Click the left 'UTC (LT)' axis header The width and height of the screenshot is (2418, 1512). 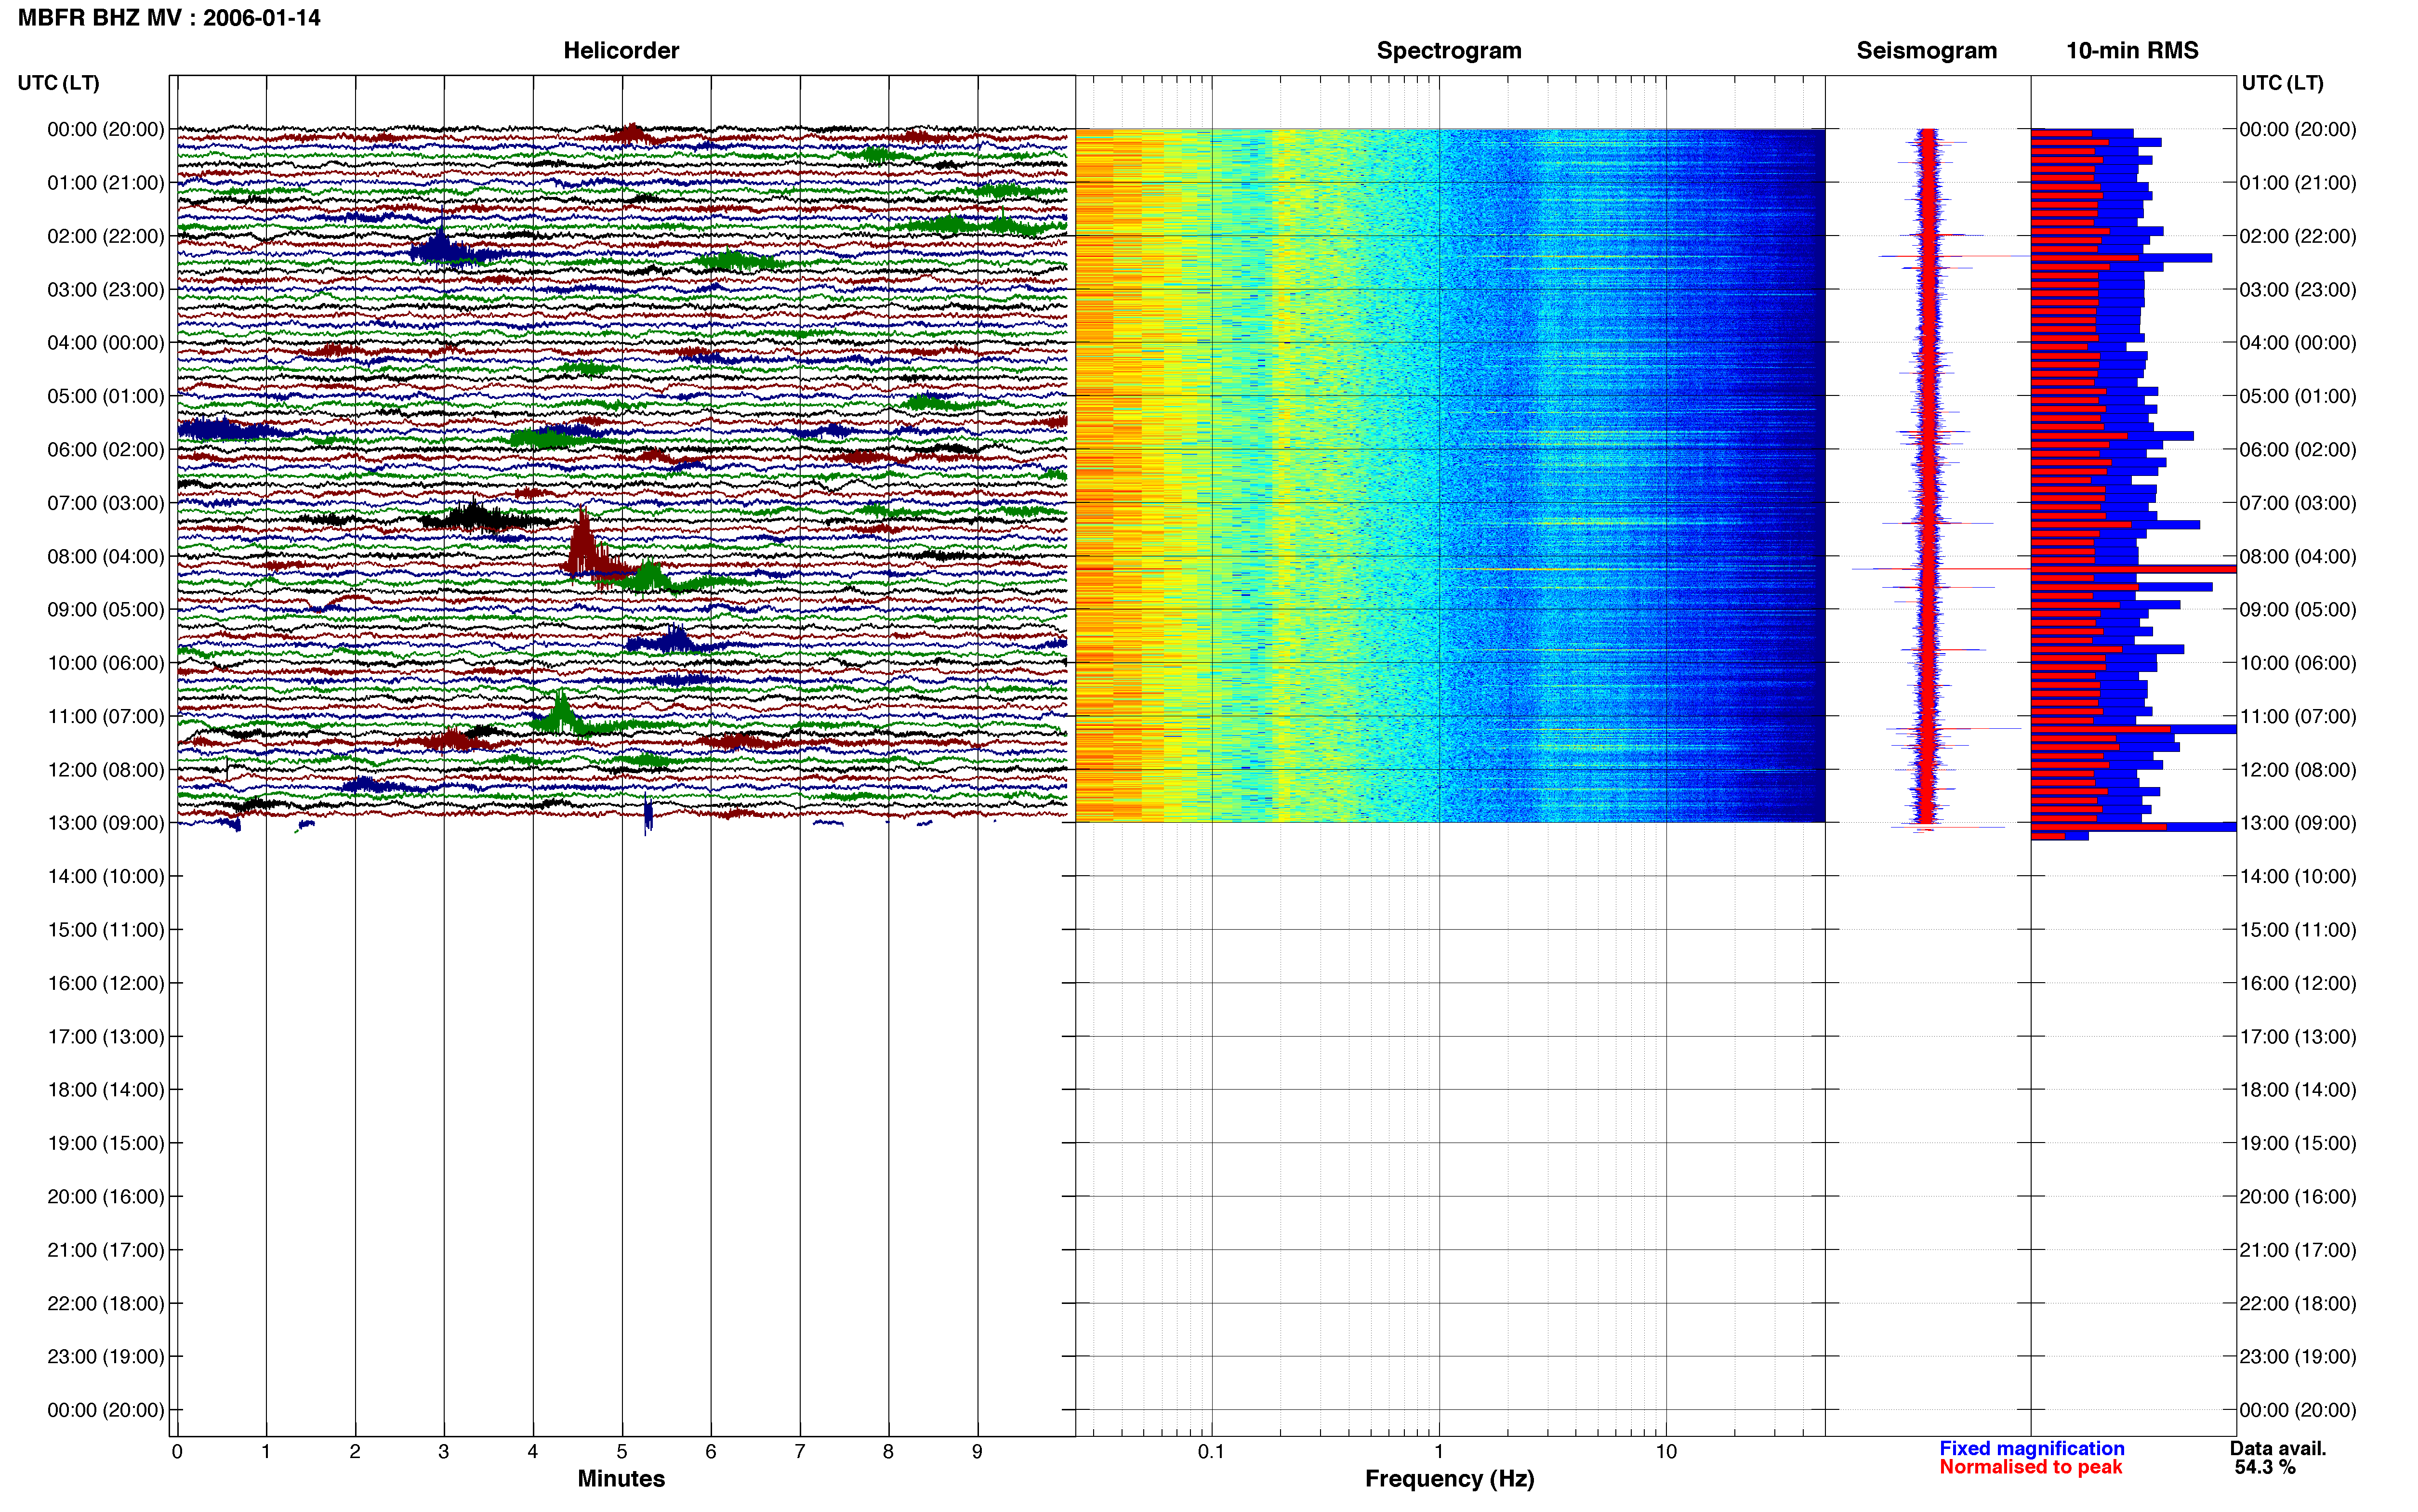(59, 82)
